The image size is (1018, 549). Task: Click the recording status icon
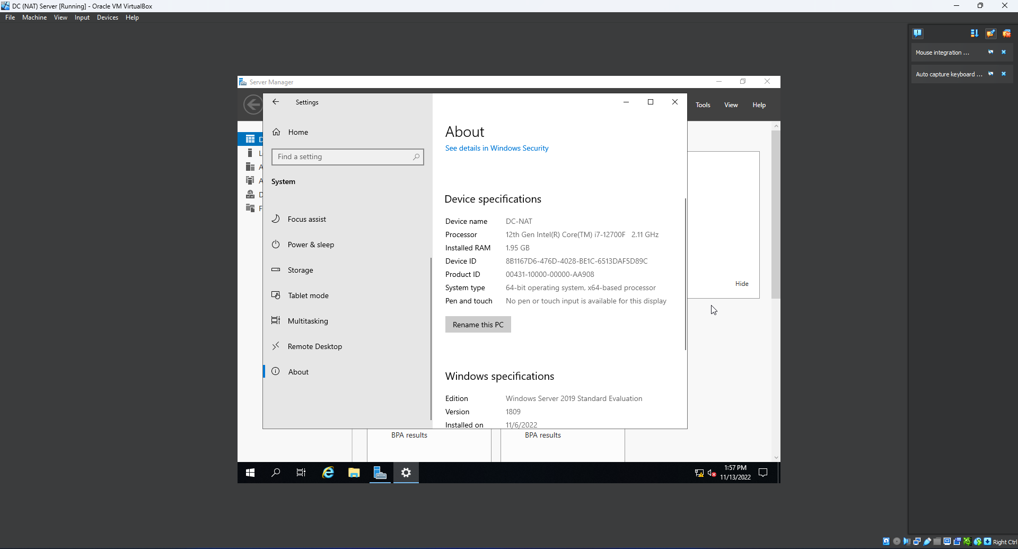coord(957,542)
